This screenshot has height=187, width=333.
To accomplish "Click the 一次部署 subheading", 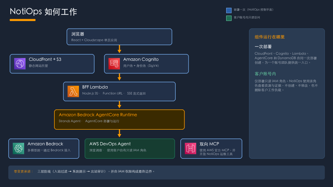I will [x=263, y=47].
